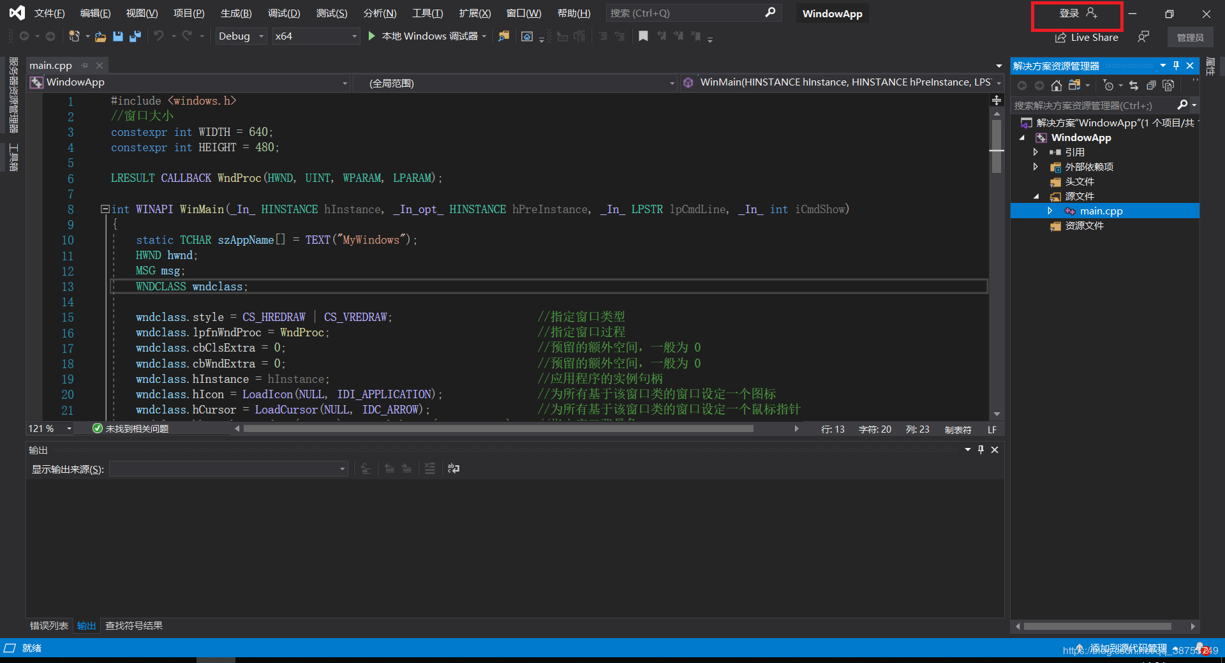Open 服务器资源管理器 side tab

click(x=13, y=95)
